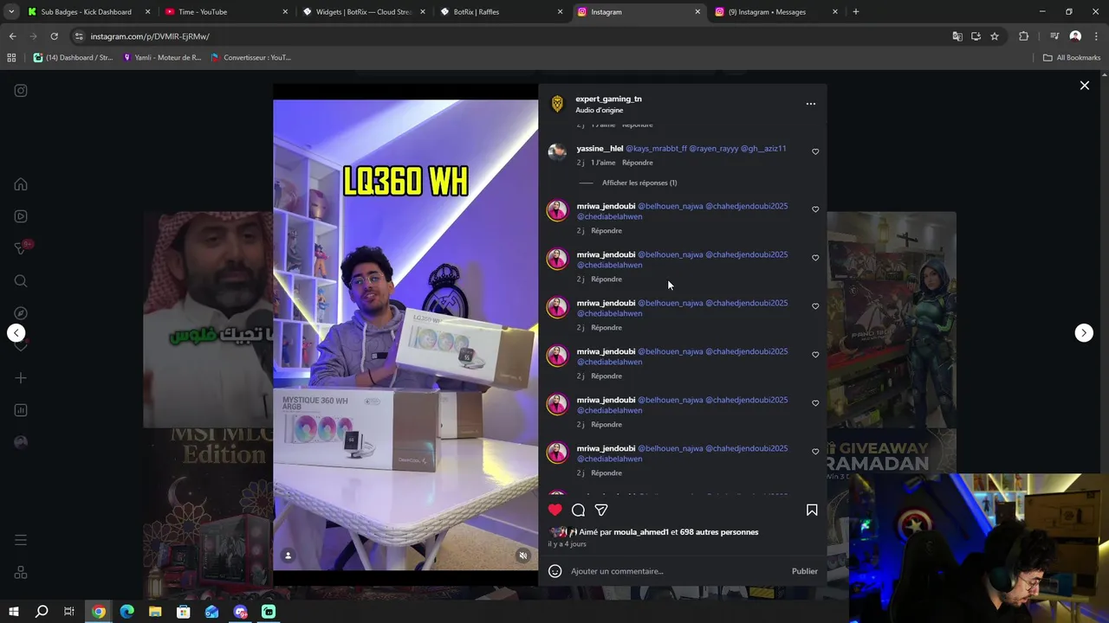Close the post viewer with the X
This screenshot has width=1109, height=623.
click(1084, 86)
